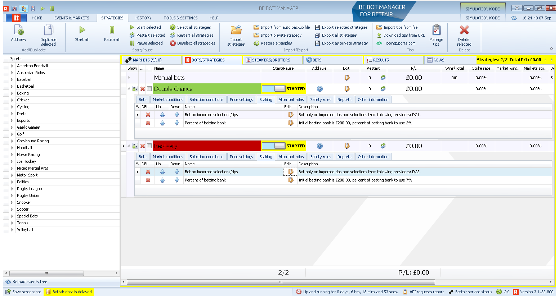Click Select all strategies
The image size is (559, 299).
[x=191, y=27]
